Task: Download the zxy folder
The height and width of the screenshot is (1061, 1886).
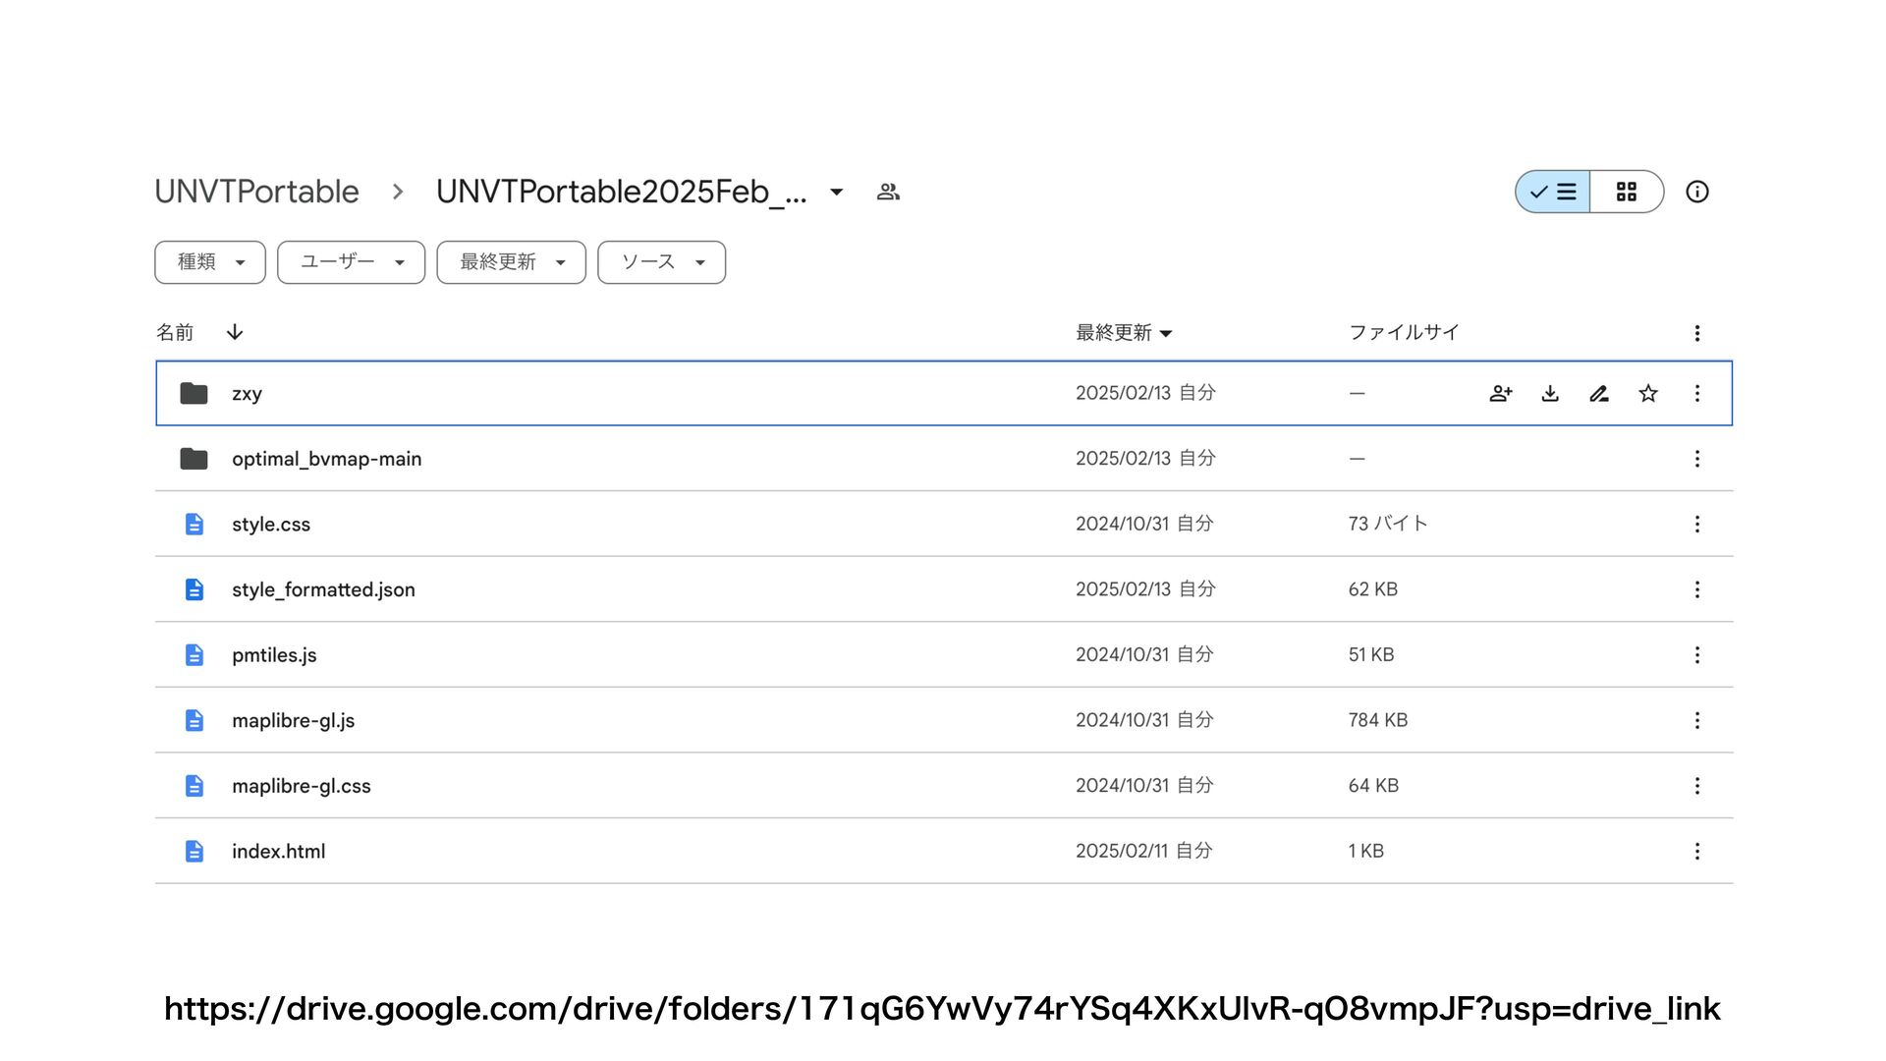Action: (1550, 394)
